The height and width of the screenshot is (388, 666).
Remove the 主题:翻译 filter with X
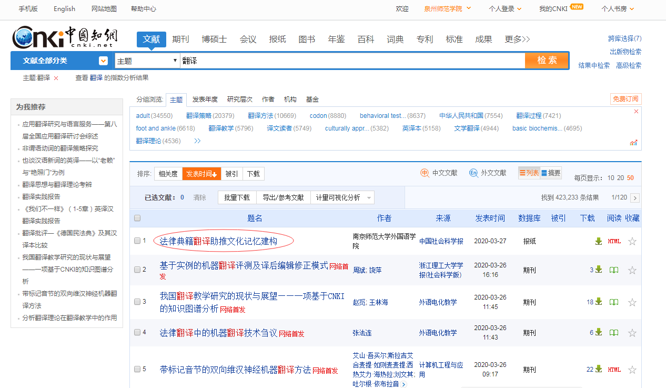point(56,78)
